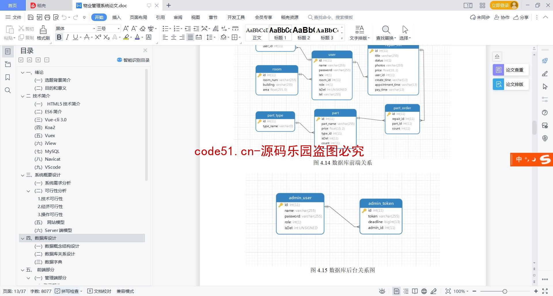The width and height of the screenshot is (553, 296).
Task: Collapse the (二) 可行性分析 outline node
Action: 28,191
